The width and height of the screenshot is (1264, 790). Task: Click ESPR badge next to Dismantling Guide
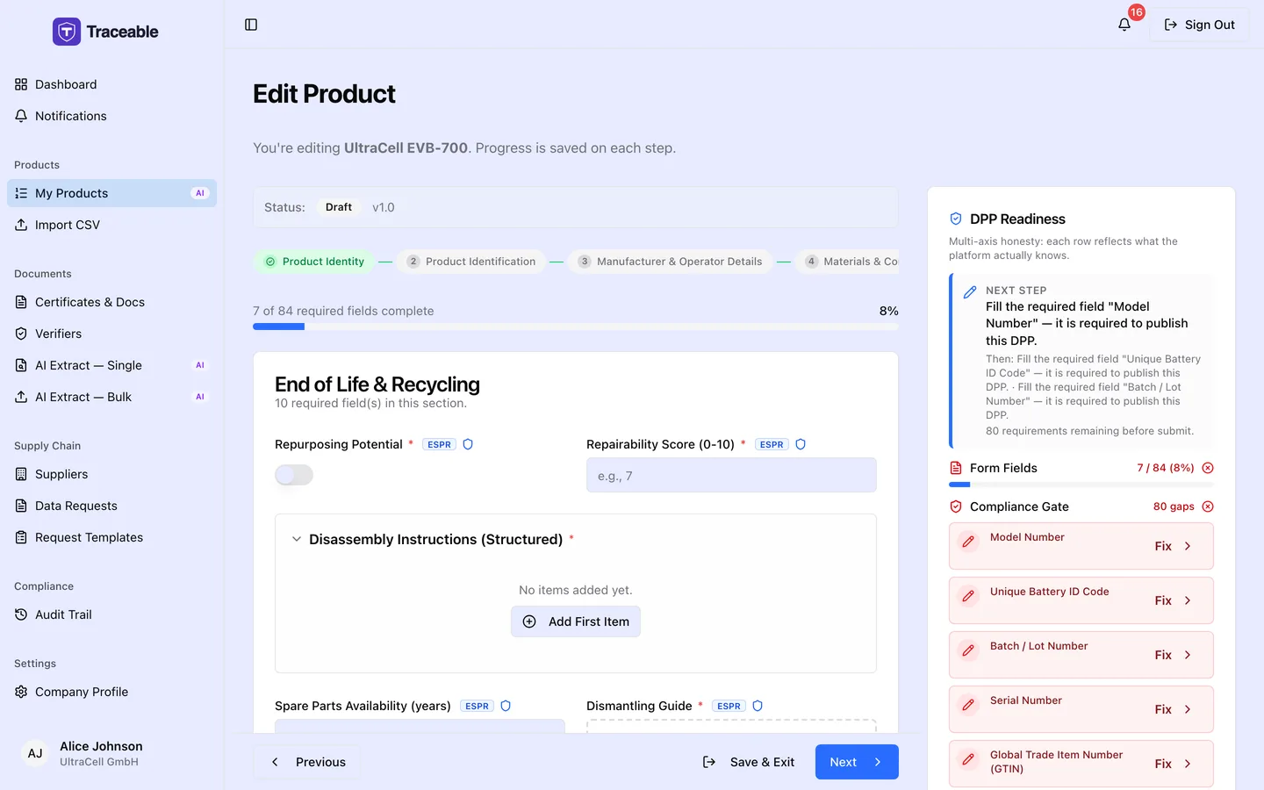[729, 706]
